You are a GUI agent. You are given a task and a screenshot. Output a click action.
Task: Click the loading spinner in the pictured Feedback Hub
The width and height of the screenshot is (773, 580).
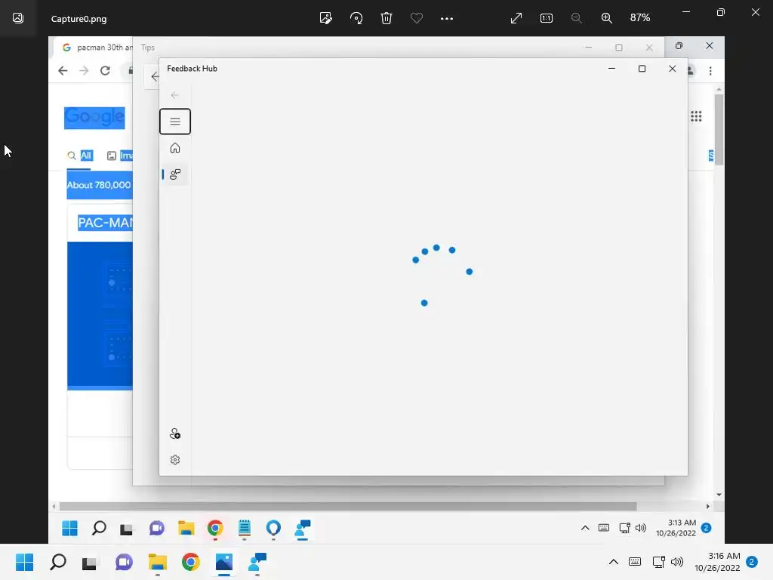pyautogui.click(x=442, y=275)
